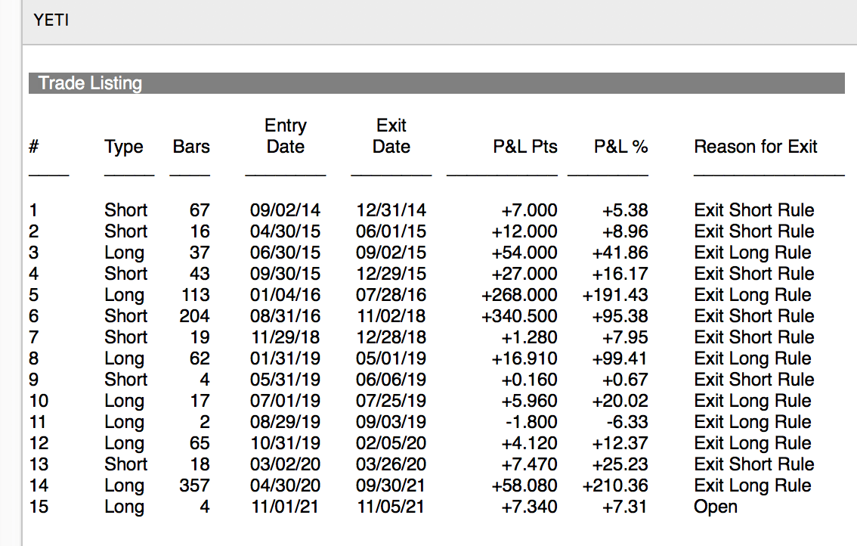Image resolution: width=857 pixels, height=546 pixels.
Task: Click the P&L Pts column header
Action: pos(525,147)
